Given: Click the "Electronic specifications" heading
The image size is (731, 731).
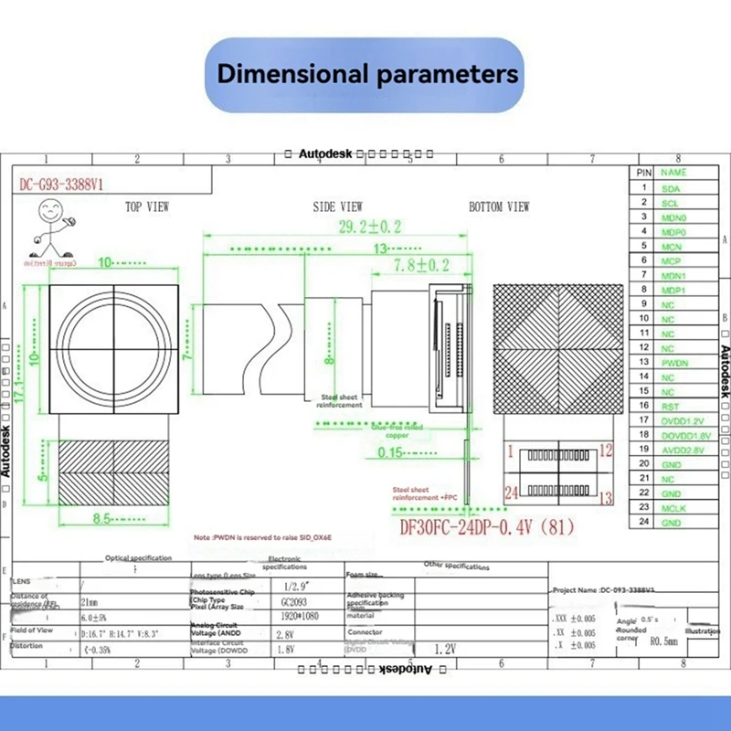Looking at the screenshot, I should pyautogui.click(x=284, y=563).
